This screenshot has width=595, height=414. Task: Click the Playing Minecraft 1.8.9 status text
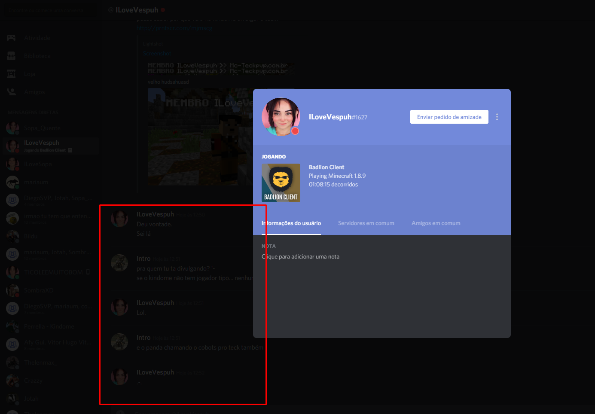pos(337,176)
